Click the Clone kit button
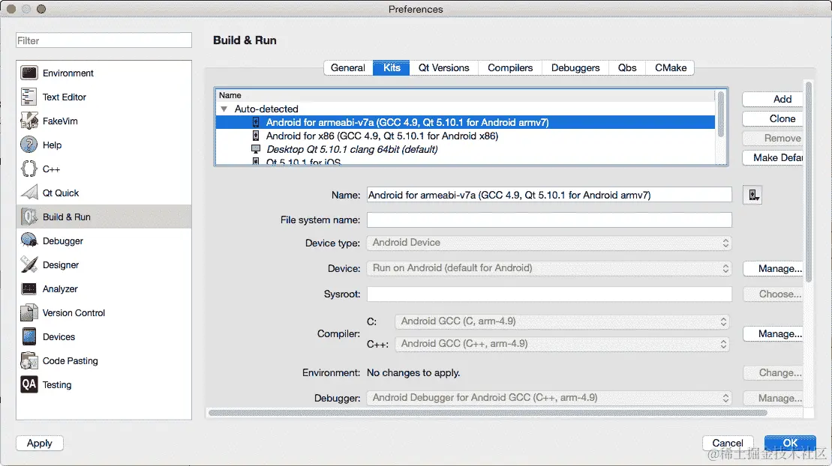Screen dimensions: 832x466 click(773, 119)
